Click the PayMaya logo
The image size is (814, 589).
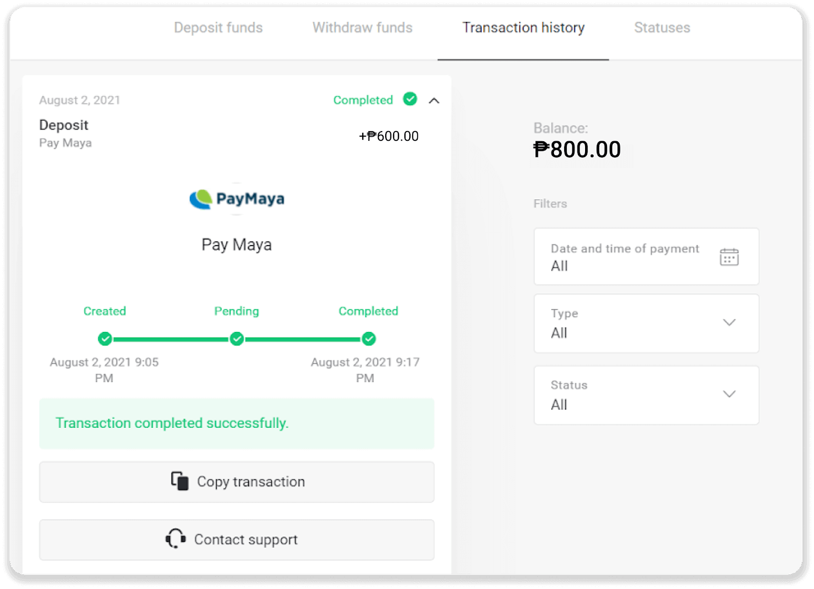click(237, 199)
